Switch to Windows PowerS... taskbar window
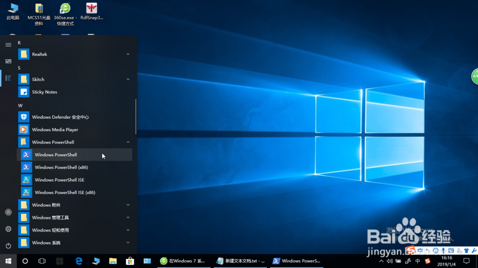The width and height of the screenshot is (478, 268). tap(297, 261)
